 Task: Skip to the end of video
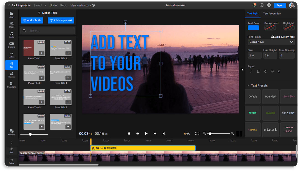(164, 134)
